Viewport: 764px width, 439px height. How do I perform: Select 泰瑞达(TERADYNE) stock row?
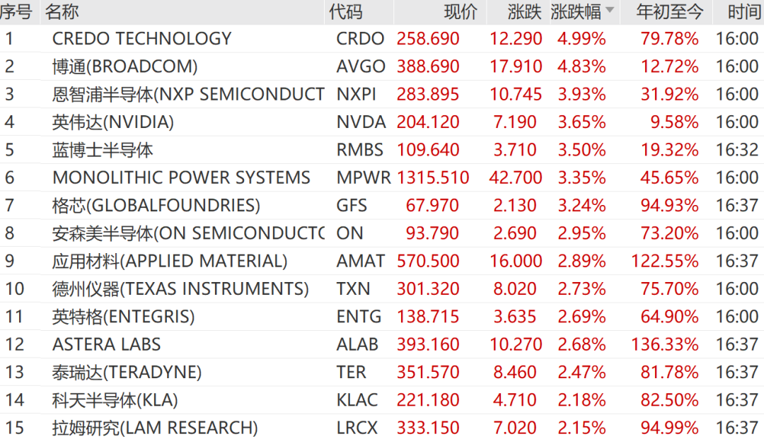[382, 372]
